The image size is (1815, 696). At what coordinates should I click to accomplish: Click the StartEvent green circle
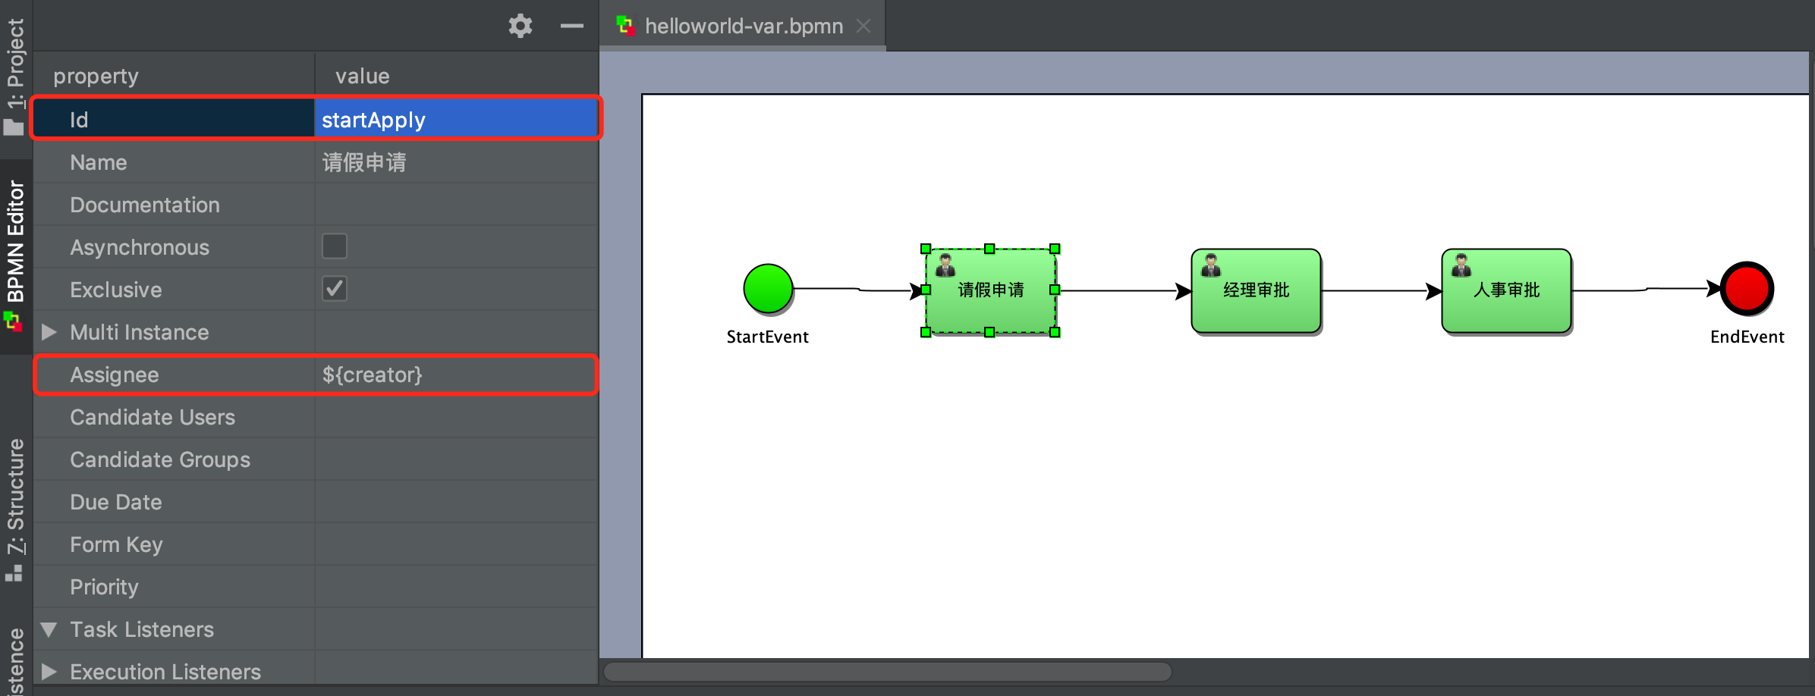tap(768, 289)
